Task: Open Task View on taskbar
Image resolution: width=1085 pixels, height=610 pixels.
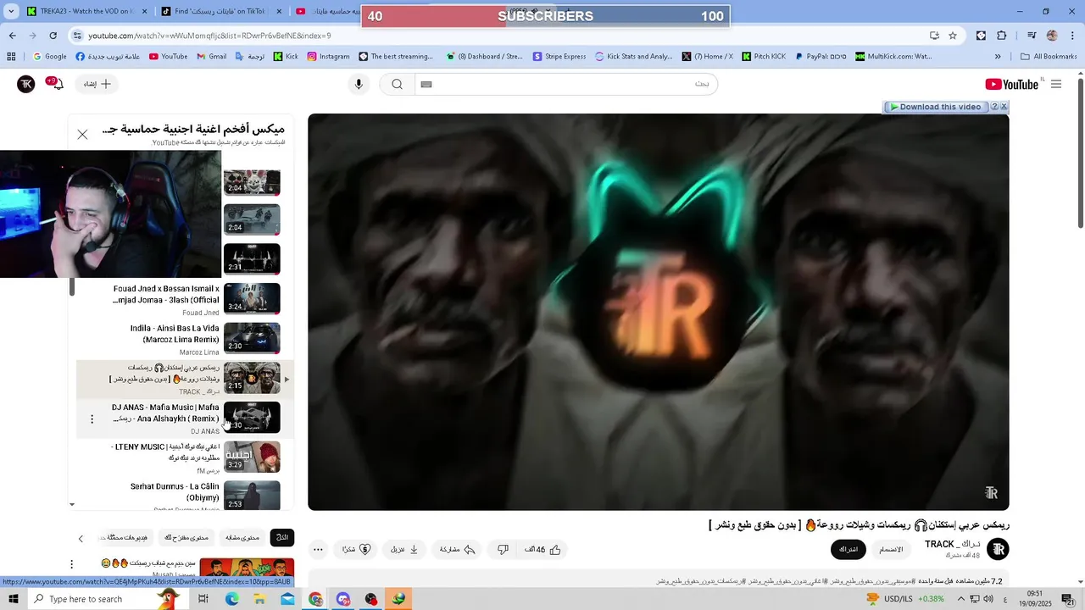Action: click(x=203, y=599)
